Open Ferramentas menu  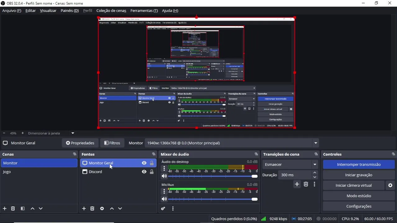(144, 11)
